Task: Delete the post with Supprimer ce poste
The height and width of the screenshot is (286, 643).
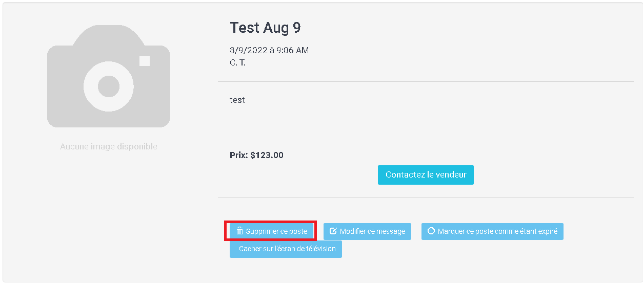Action: point(271,231)
